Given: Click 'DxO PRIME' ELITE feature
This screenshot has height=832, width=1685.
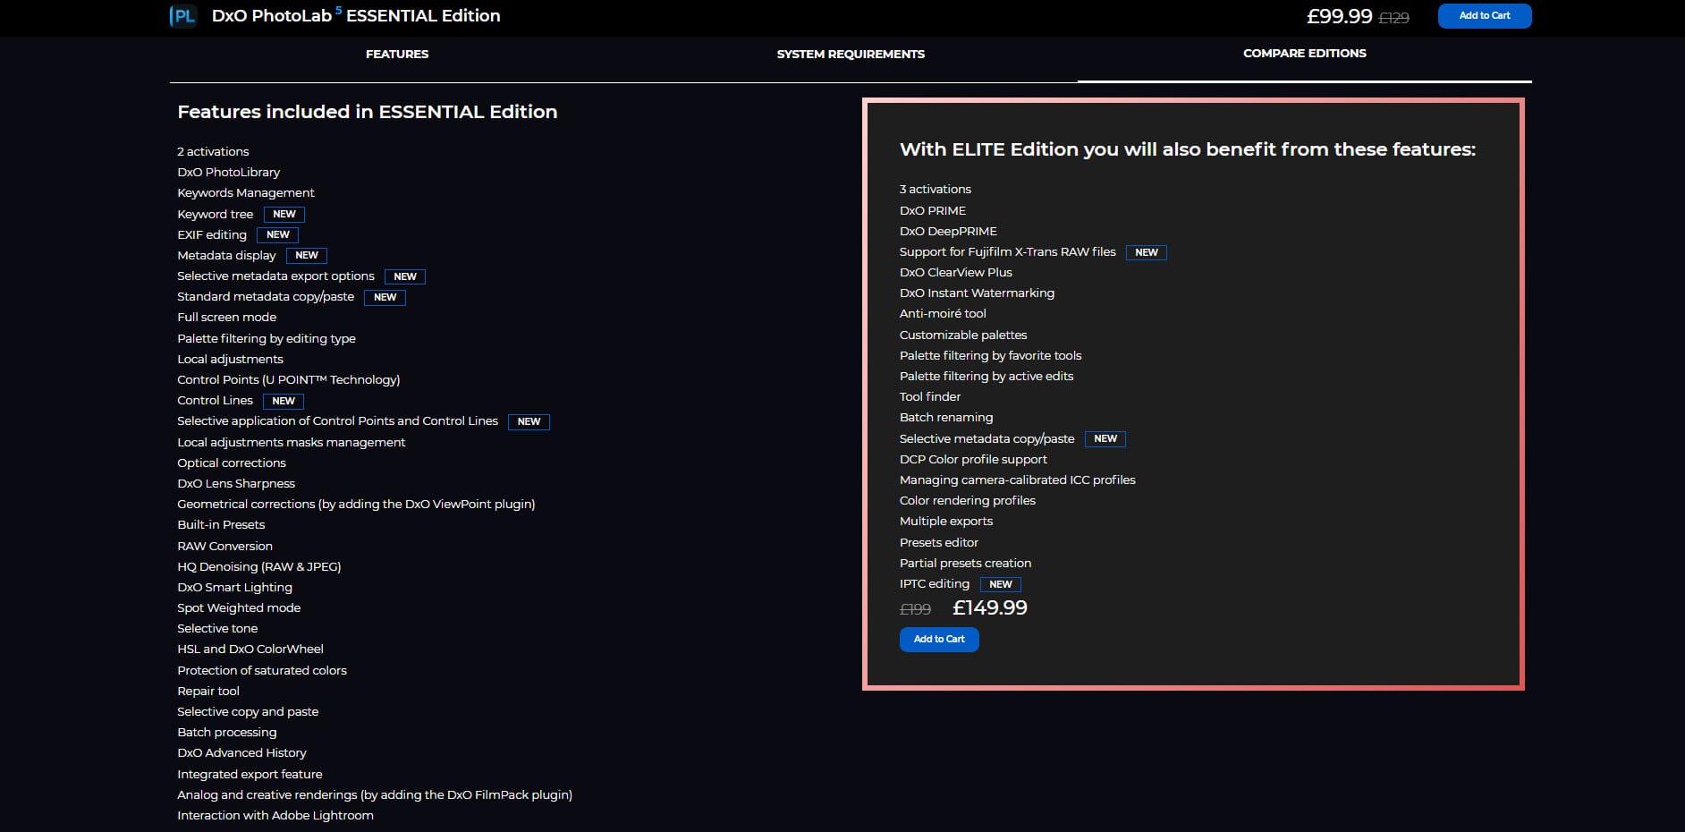Looking at the screenshot, I should point(933,211).
